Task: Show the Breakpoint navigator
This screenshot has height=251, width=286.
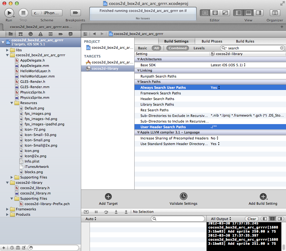Action: 61,34
